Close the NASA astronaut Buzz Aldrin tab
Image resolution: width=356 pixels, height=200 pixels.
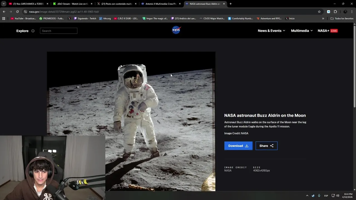pos(224,4)
